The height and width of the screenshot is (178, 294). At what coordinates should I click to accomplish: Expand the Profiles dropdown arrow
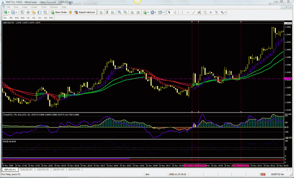point(16,12)
